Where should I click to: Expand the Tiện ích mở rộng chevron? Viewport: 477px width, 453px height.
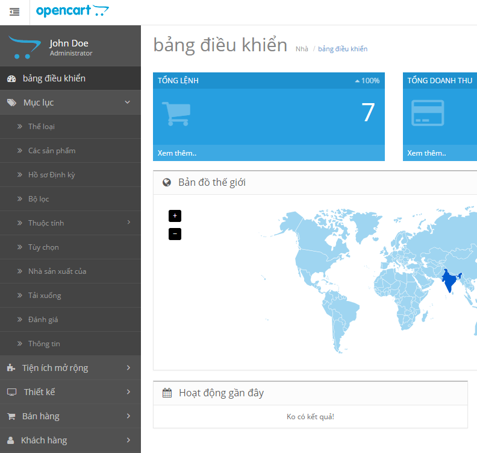[x=128, y=368]
